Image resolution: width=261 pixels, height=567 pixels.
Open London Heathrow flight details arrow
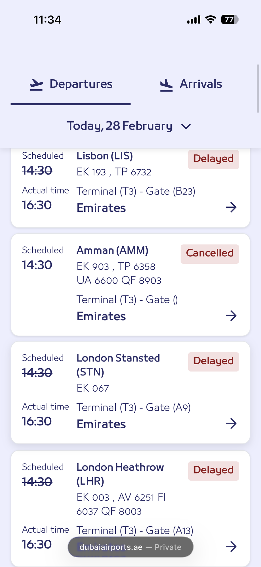pyautogui.click(x=231, y=546)
